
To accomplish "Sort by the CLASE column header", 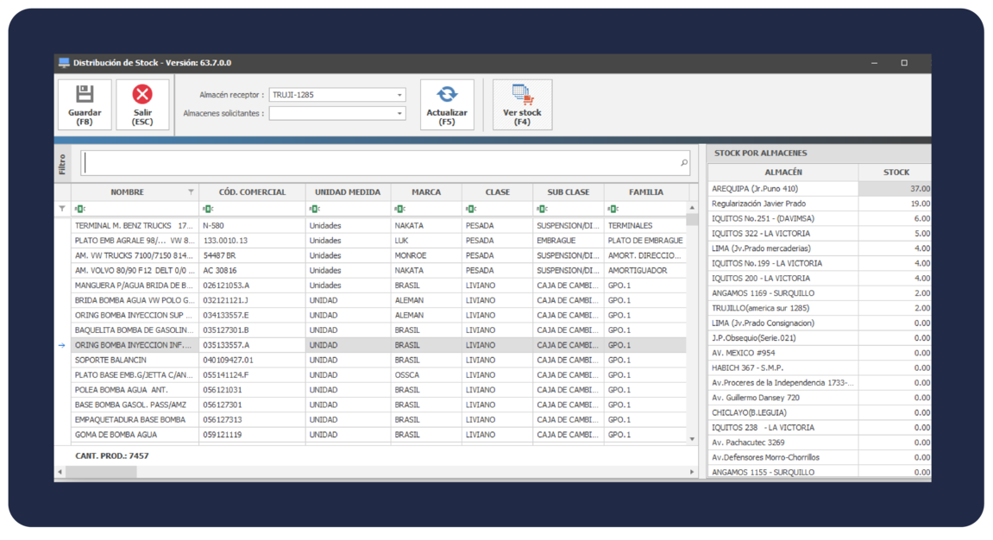I will click(x=497, y=192).
